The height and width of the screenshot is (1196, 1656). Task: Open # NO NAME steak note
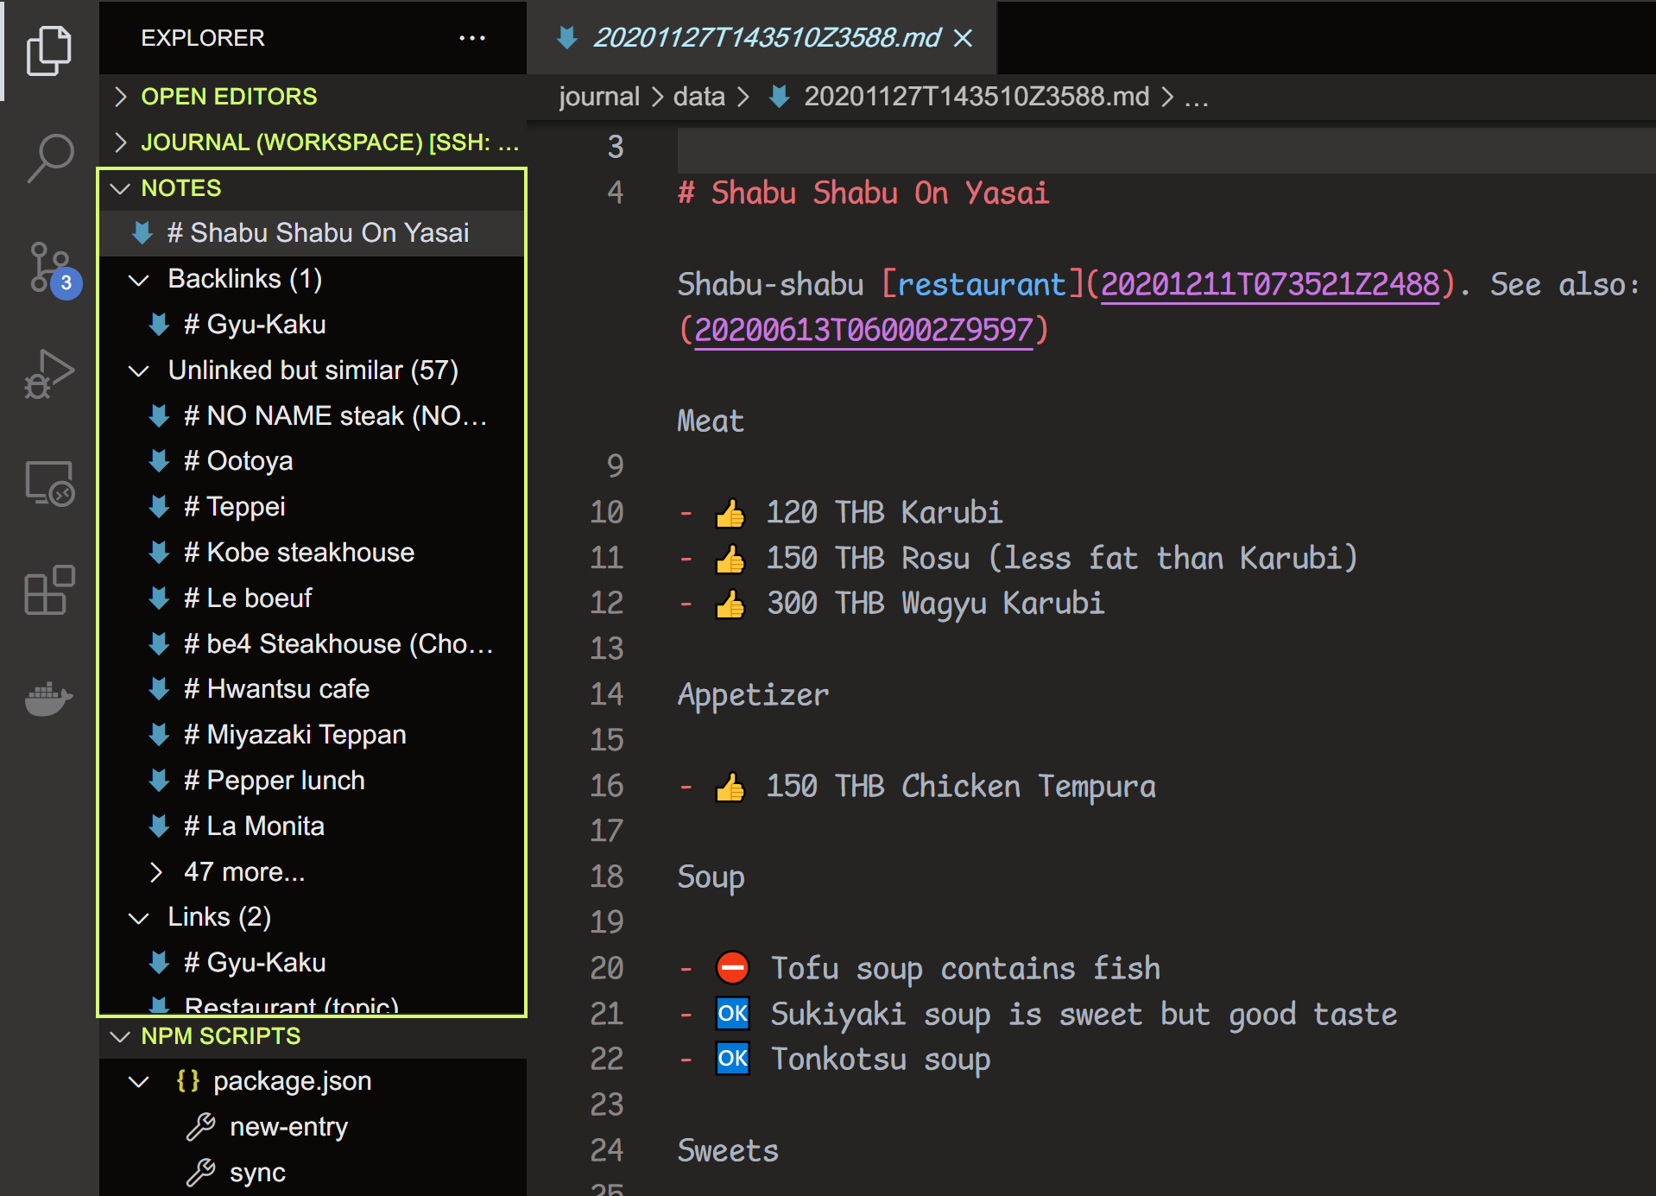312,416
